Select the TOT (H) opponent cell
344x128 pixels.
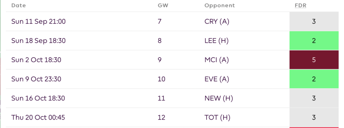point(217,118)
